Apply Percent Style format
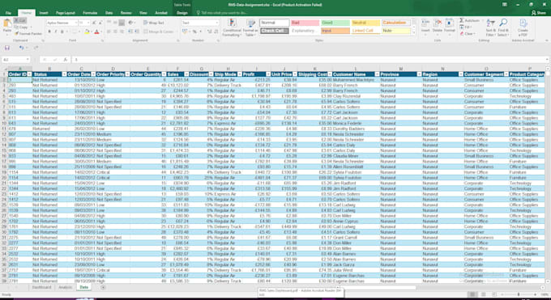This screenshot has height=300, width=551. (x=194, y=32)
